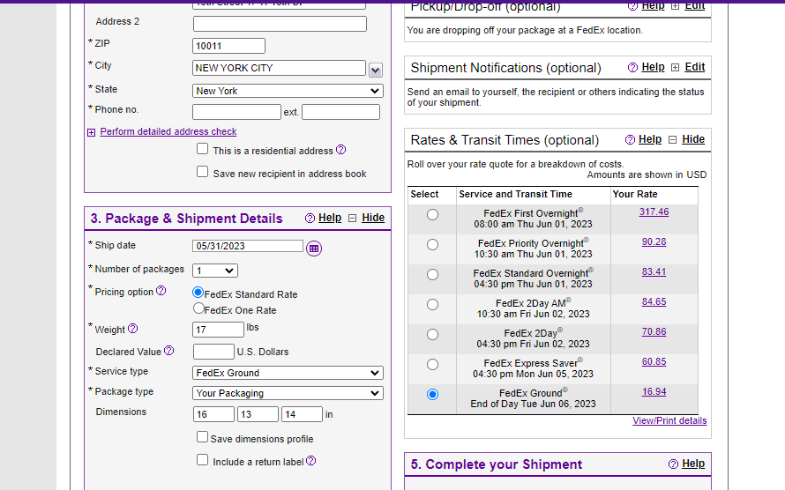The height and width of the screenshot is (490, 785).
Task: Click Help link in Package & Shipment Details
Action: click(330, 218)
